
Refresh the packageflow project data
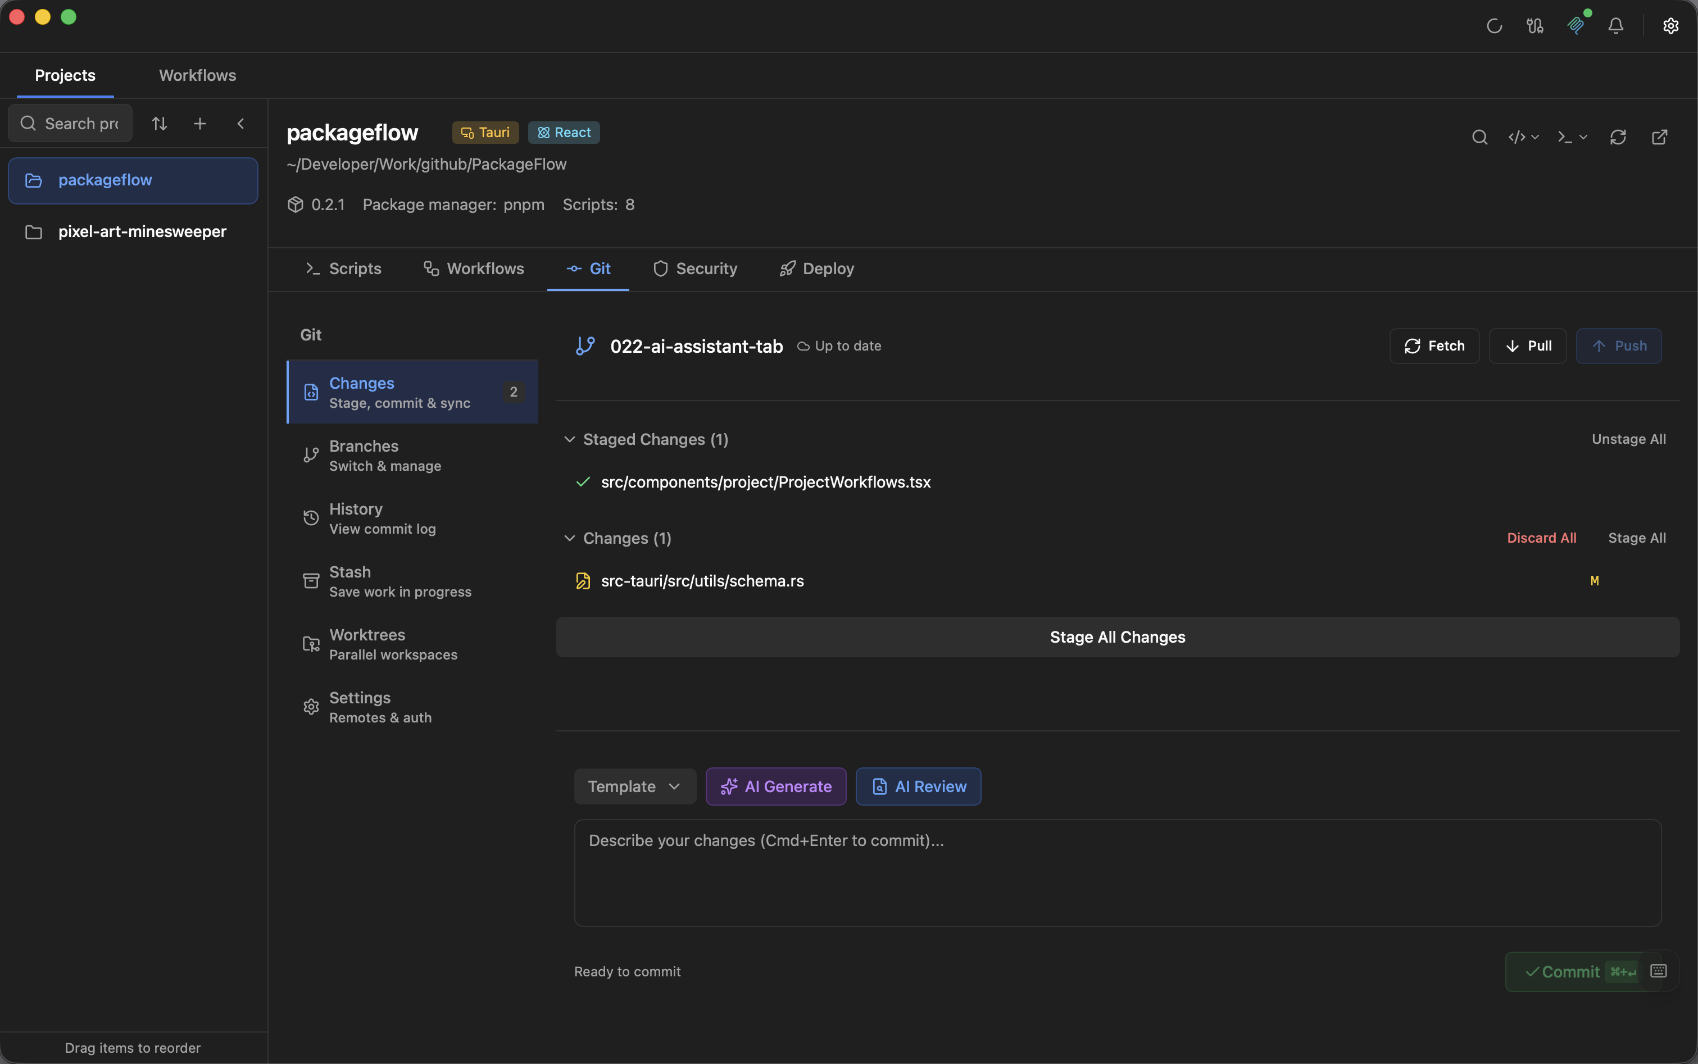tap(1617, 137)
